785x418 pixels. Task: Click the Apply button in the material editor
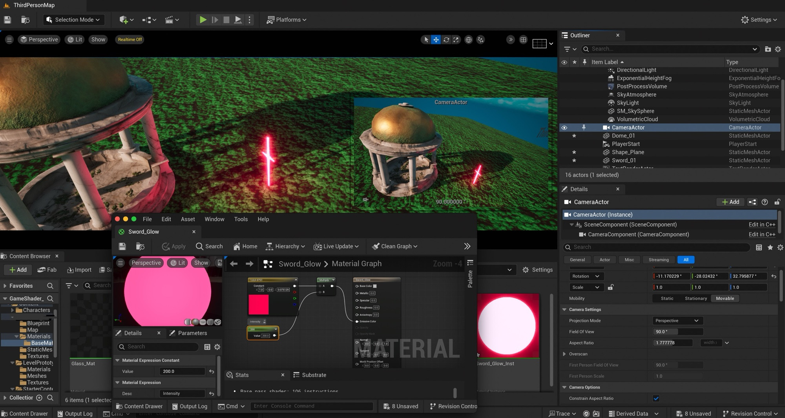click(173, 246)
